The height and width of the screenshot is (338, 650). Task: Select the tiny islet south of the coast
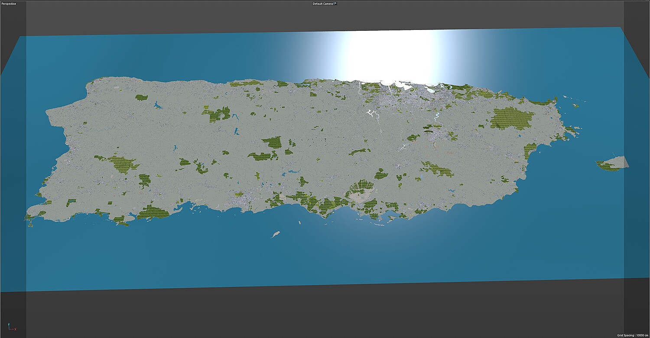(276, 233)
